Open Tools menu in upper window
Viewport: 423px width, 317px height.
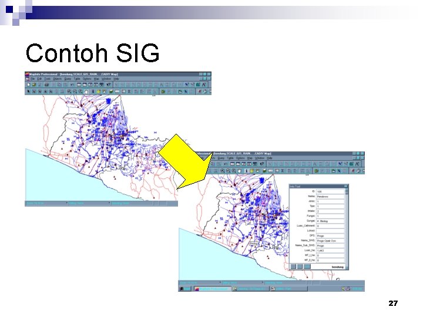click(48, 79)
